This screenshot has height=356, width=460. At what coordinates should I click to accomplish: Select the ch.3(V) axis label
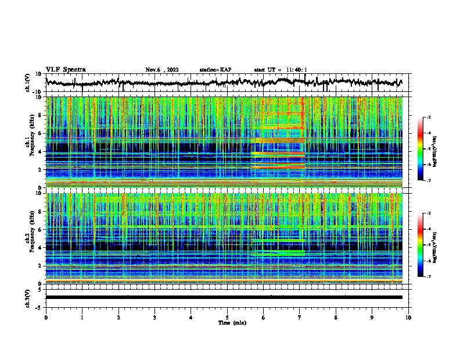[x=28, y=298]
